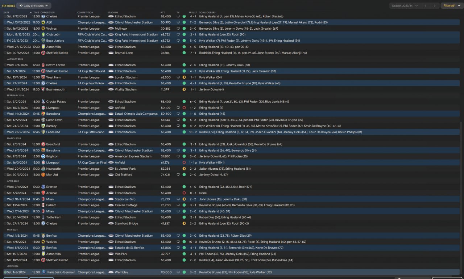Tick the selection circle for the Luton Town fixture

coord(5,120)
